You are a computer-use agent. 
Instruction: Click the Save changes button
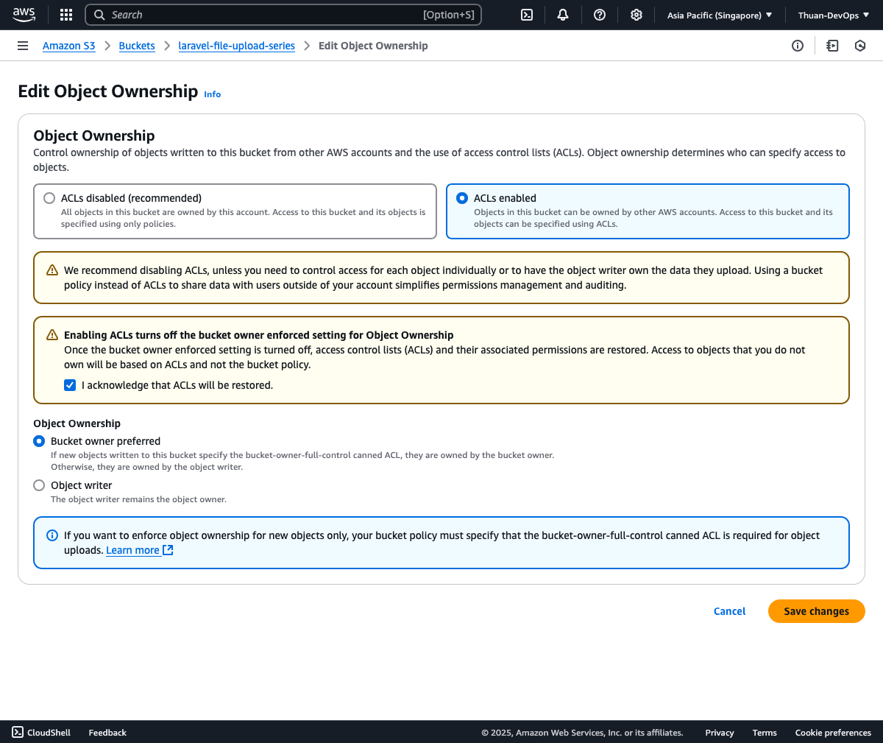(816, 611)
